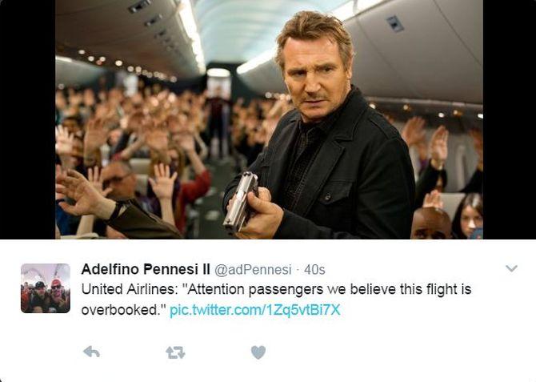Open the attached airplane cabin photo
This screenshot has width=536, height=382.
pyautogui.click(x=269, y=119)
